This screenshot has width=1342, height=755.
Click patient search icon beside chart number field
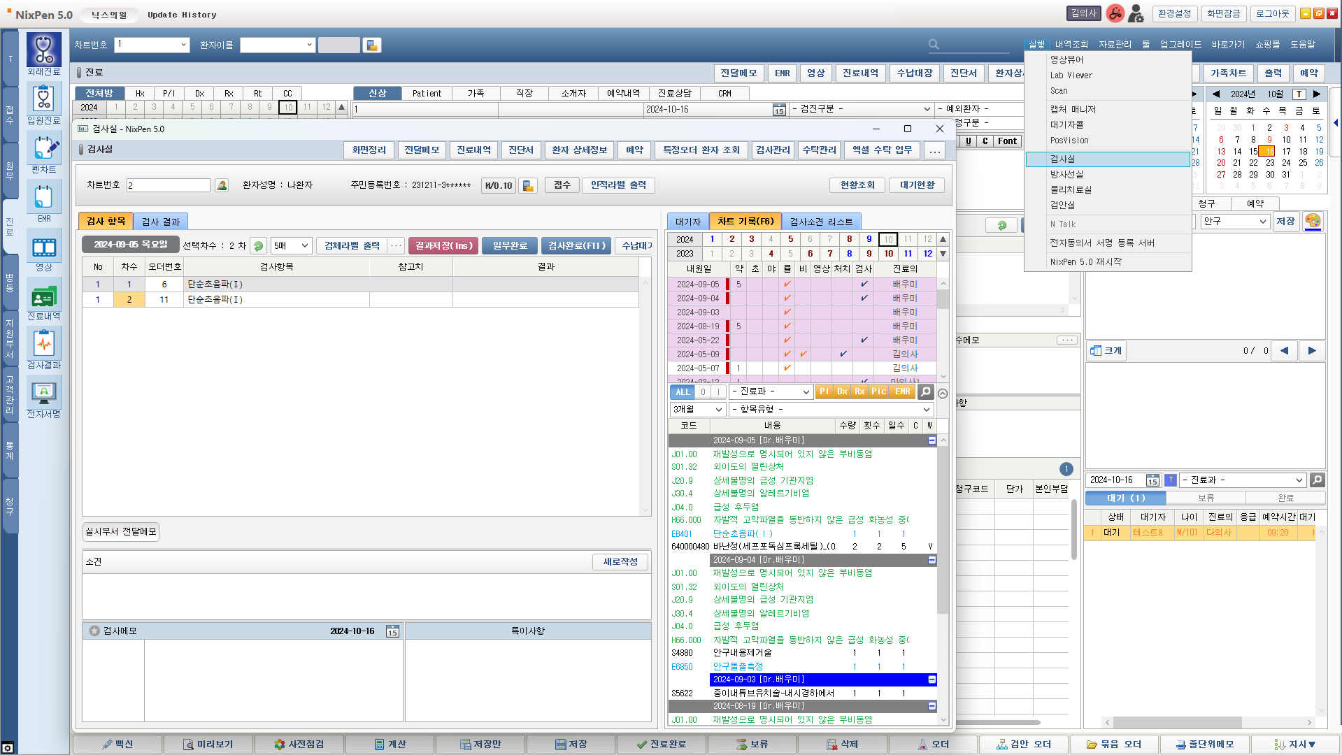point(222,185)
